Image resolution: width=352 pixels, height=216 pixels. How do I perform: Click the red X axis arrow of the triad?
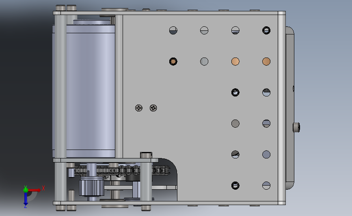pos(35,190)
